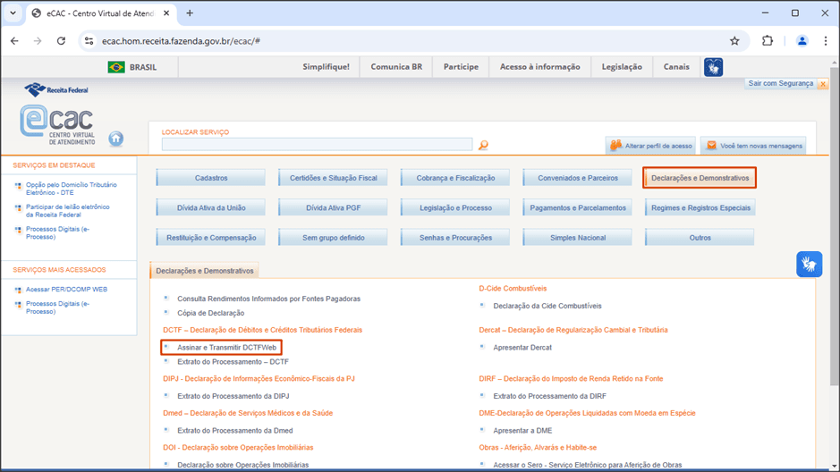Image resolution: width=840 pixels, height=472 pixels.
Task: Select Sem grupo definido group
Action: click(x=333, y=238)
